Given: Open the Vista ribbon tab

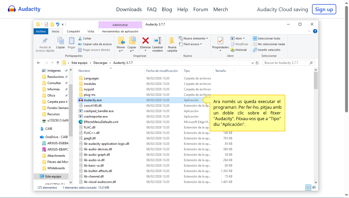Looking at the screenshot, I should pos(91,31).
